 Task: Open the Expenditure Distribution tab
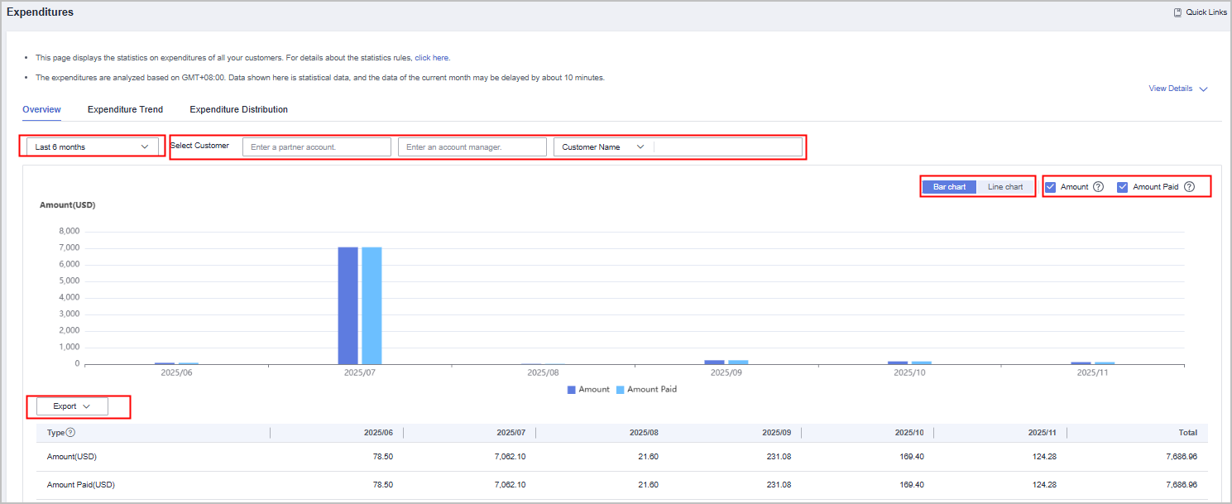[238, 109]
